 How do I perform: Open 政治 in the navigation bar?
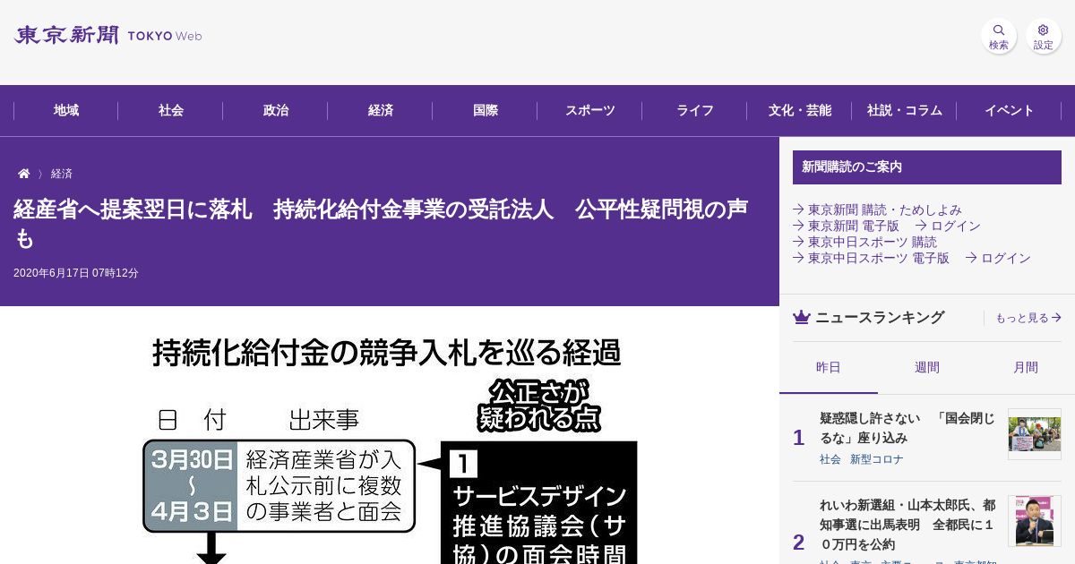(276, 111)
